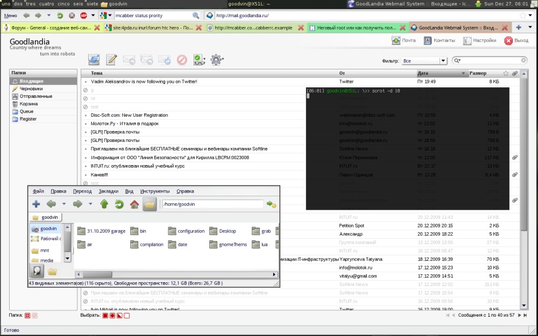Open the Adblock Plus dropdown arrow
The height and width of the screenshot is (336, 538).
93,16
